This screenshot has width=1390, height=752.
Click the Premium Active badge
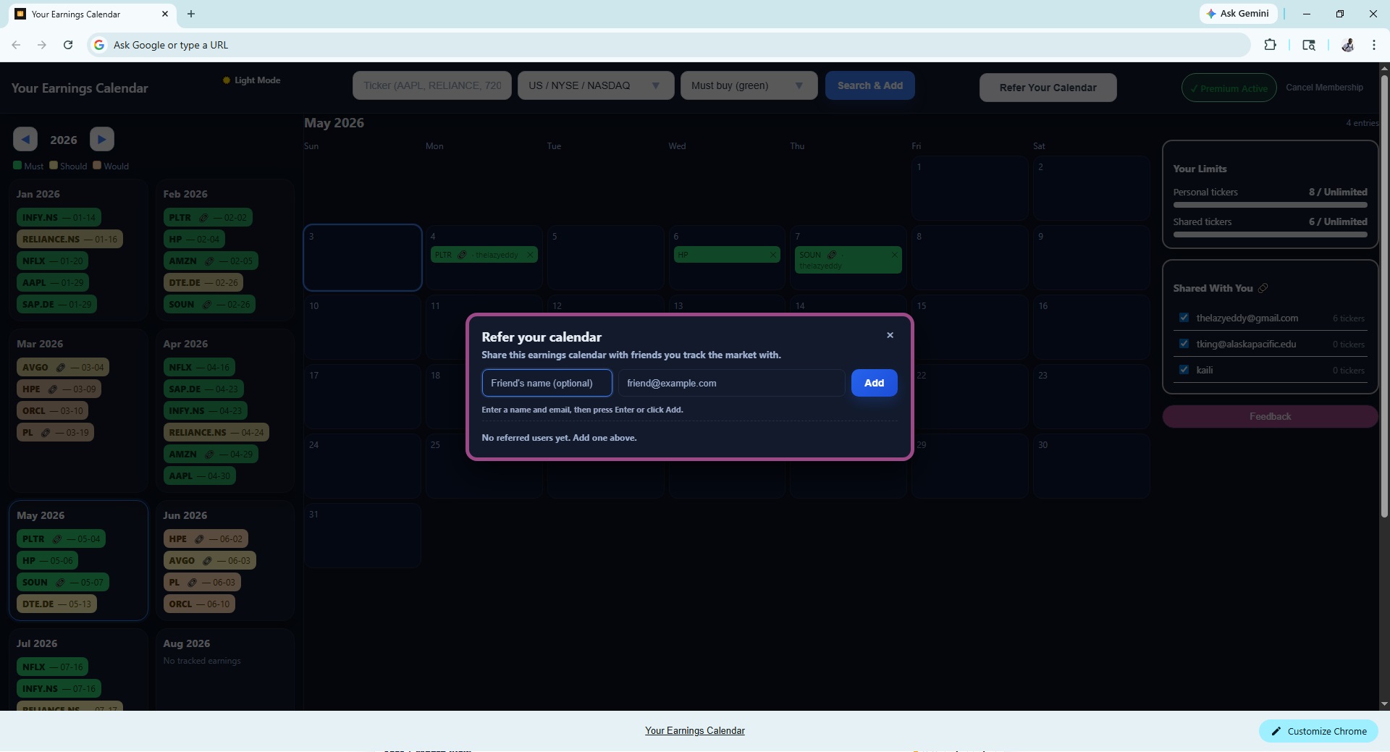pyautogui.click(x=1229, y=88)
